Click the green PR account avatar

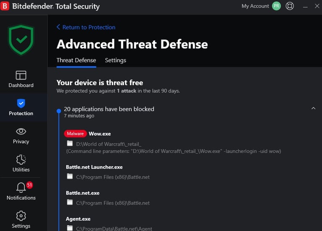(x=276, y=6)
